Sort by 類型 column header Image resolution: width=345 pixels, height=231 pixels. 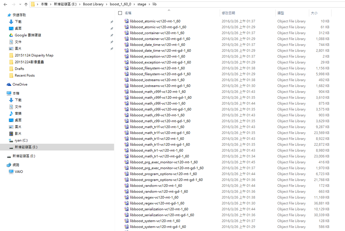pos(281,13)
